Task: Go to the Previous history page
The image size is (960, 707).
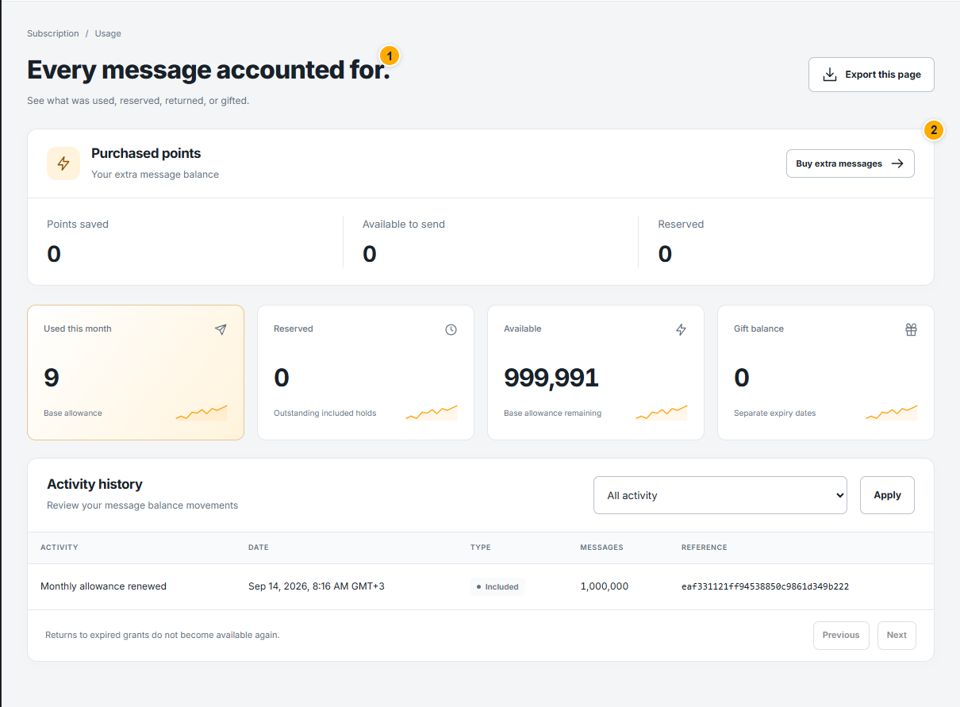Action: pos(841,636)
